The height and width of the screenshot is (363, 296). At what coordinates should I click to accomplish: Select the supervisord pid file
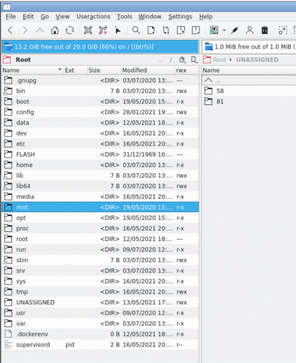(100, 345)
